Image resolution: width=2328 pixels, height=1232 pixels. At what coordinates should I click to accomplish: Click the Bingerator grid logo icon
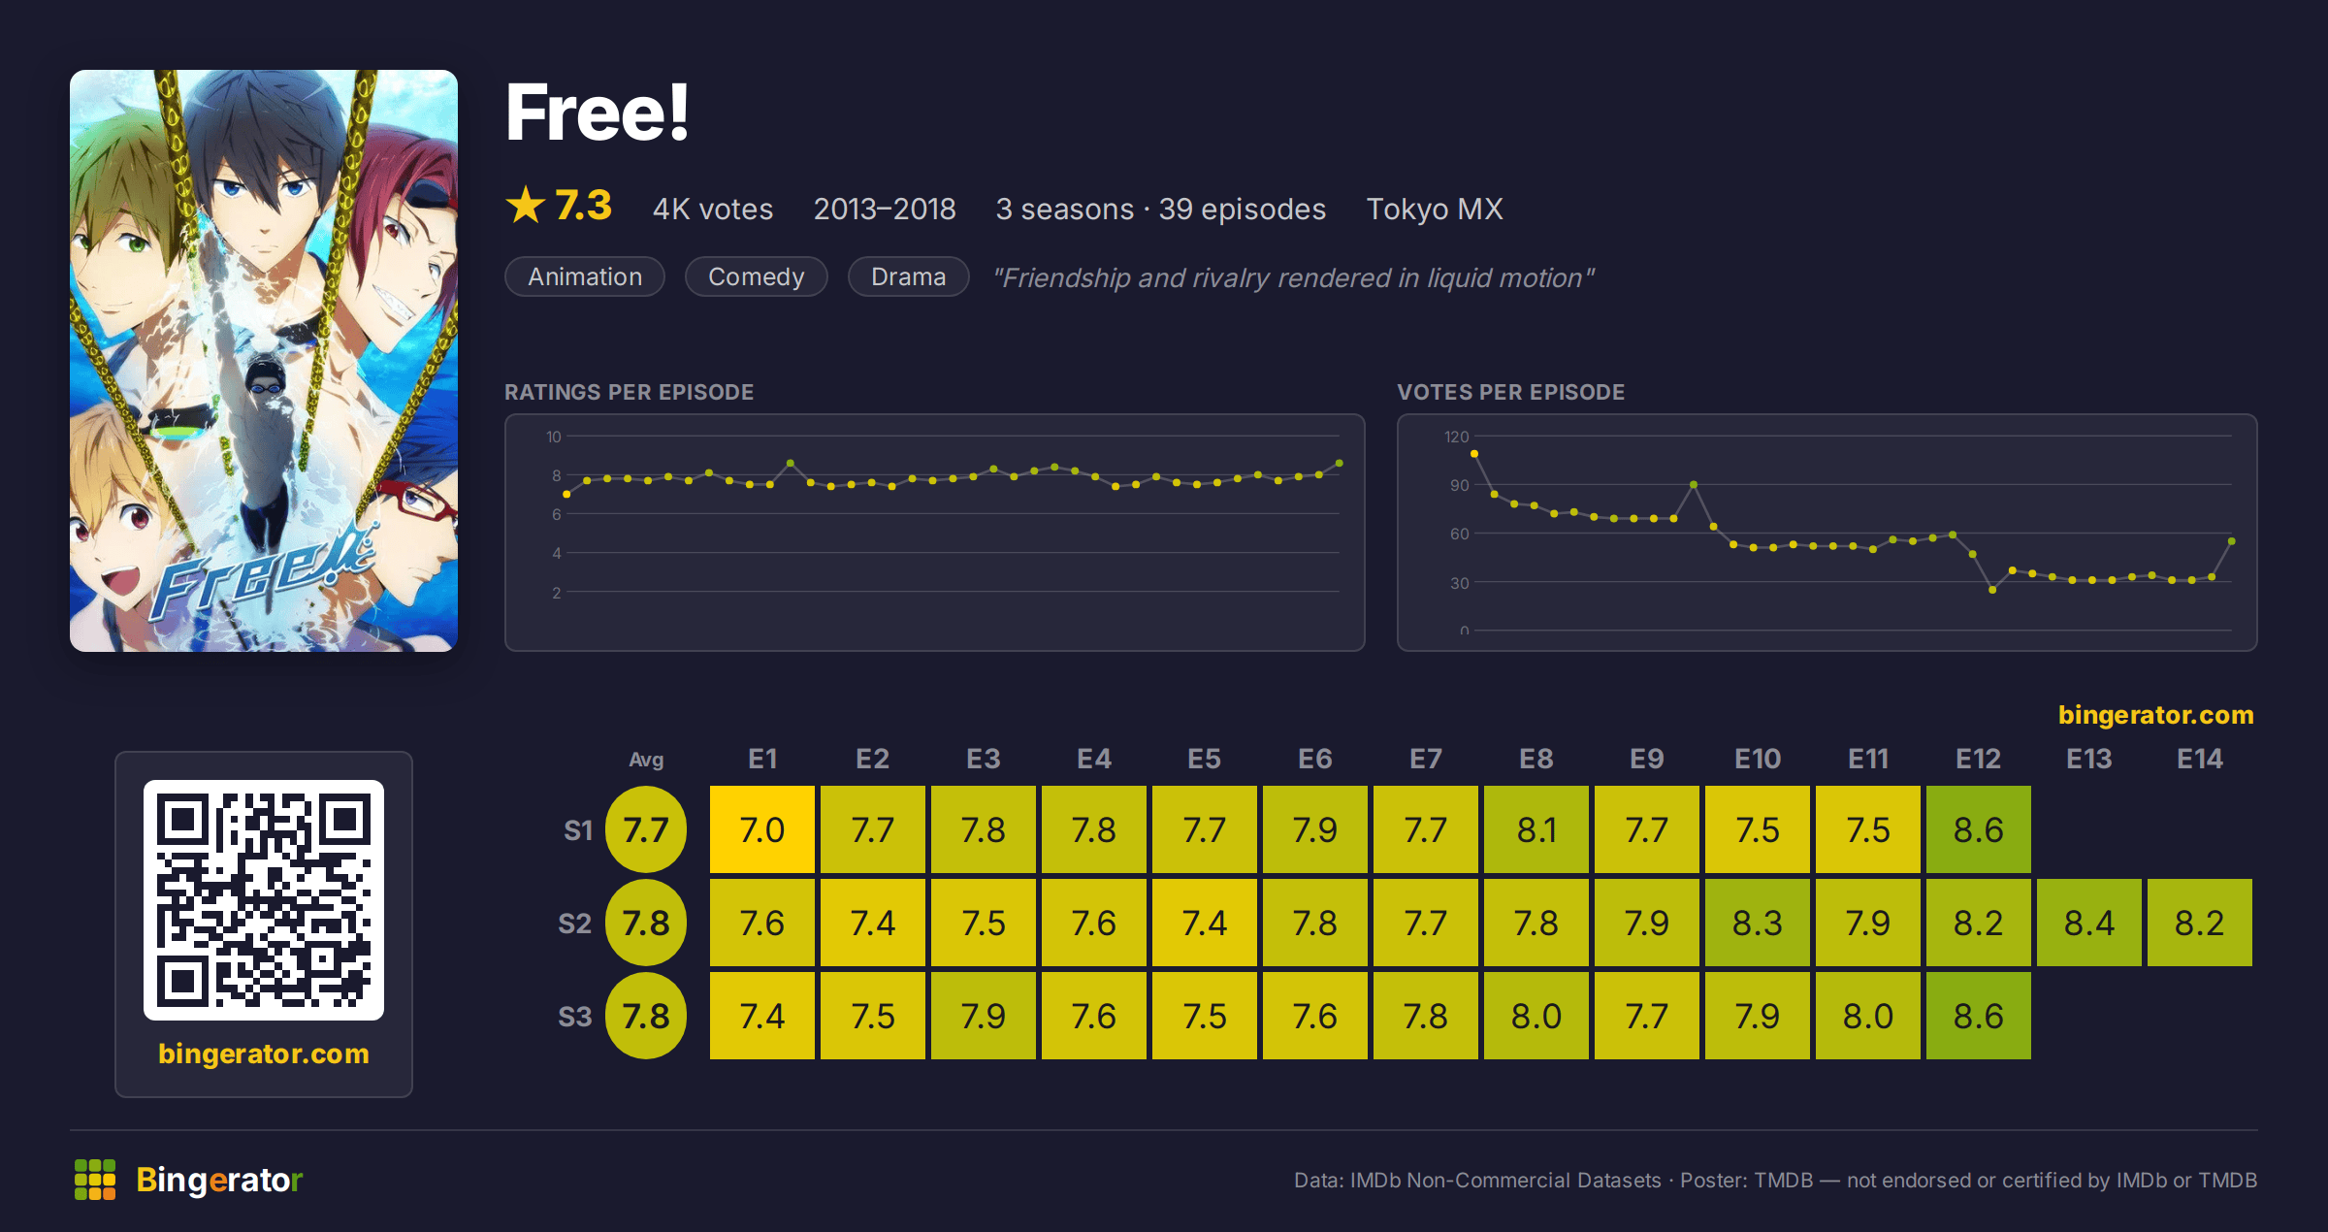point(95,1180)
